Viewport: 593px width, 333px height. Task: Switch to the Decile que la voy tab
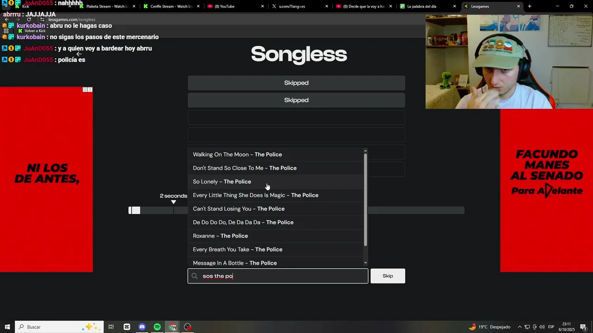coord(363,6)
